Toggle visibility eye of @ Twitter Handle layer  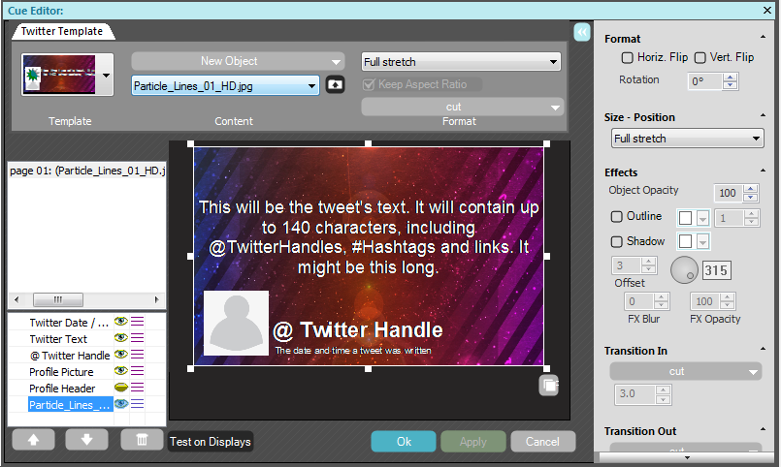pyautogui.click(x=121, y=354)
